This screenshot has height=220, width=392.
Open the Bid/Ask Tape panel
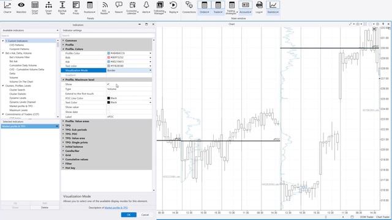(62, 7)
